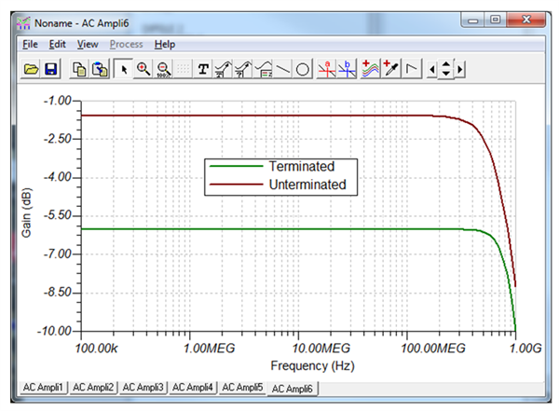Click the Legend icon in the toolbar
559x411 pixels.
(x=264, y=69)
